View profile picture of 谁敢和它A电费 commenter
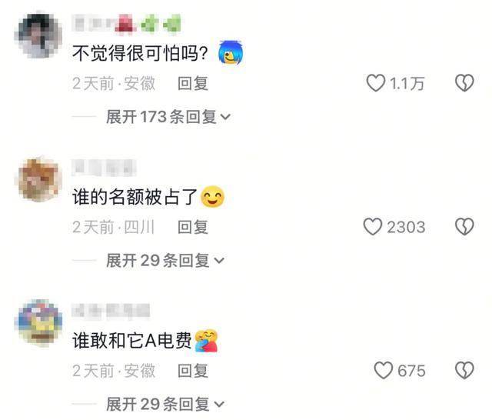 point(38,323)
